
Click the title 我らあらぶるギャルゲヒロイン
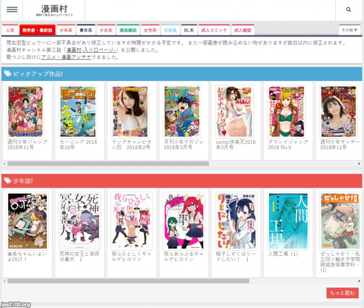pyautogui.click(x=184, y=257)
